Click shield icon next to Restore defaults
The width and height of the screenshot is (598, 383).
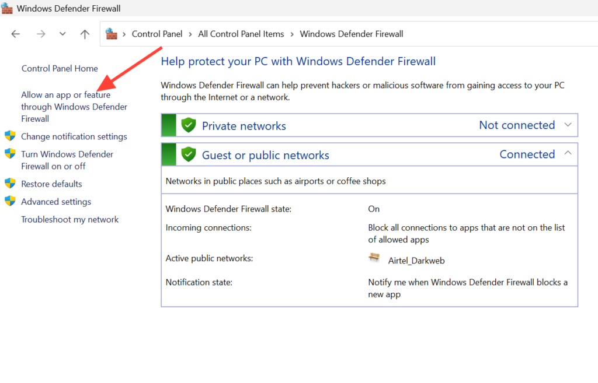11,184
